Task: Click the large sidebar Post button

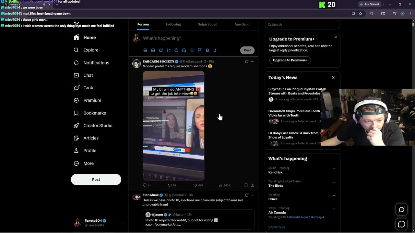Action: tap(96, 180)
